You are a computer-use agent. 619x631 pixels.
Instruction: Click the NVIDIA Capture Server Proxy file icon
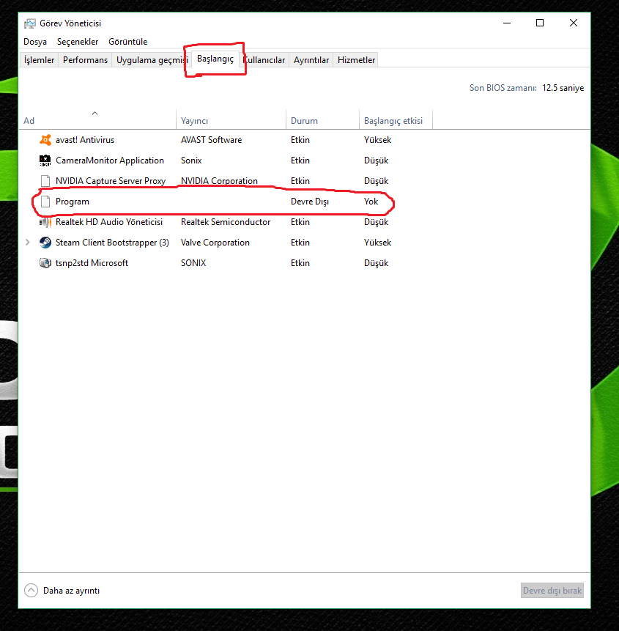(x=45, y=181)
